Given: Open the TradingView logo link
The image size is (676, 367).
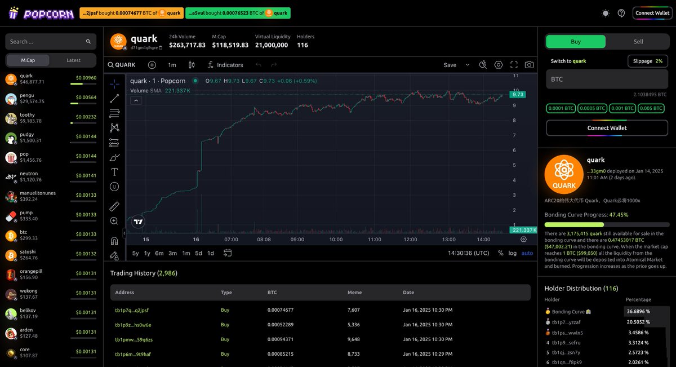Looking at the screenshot, I should click(138, 222).
